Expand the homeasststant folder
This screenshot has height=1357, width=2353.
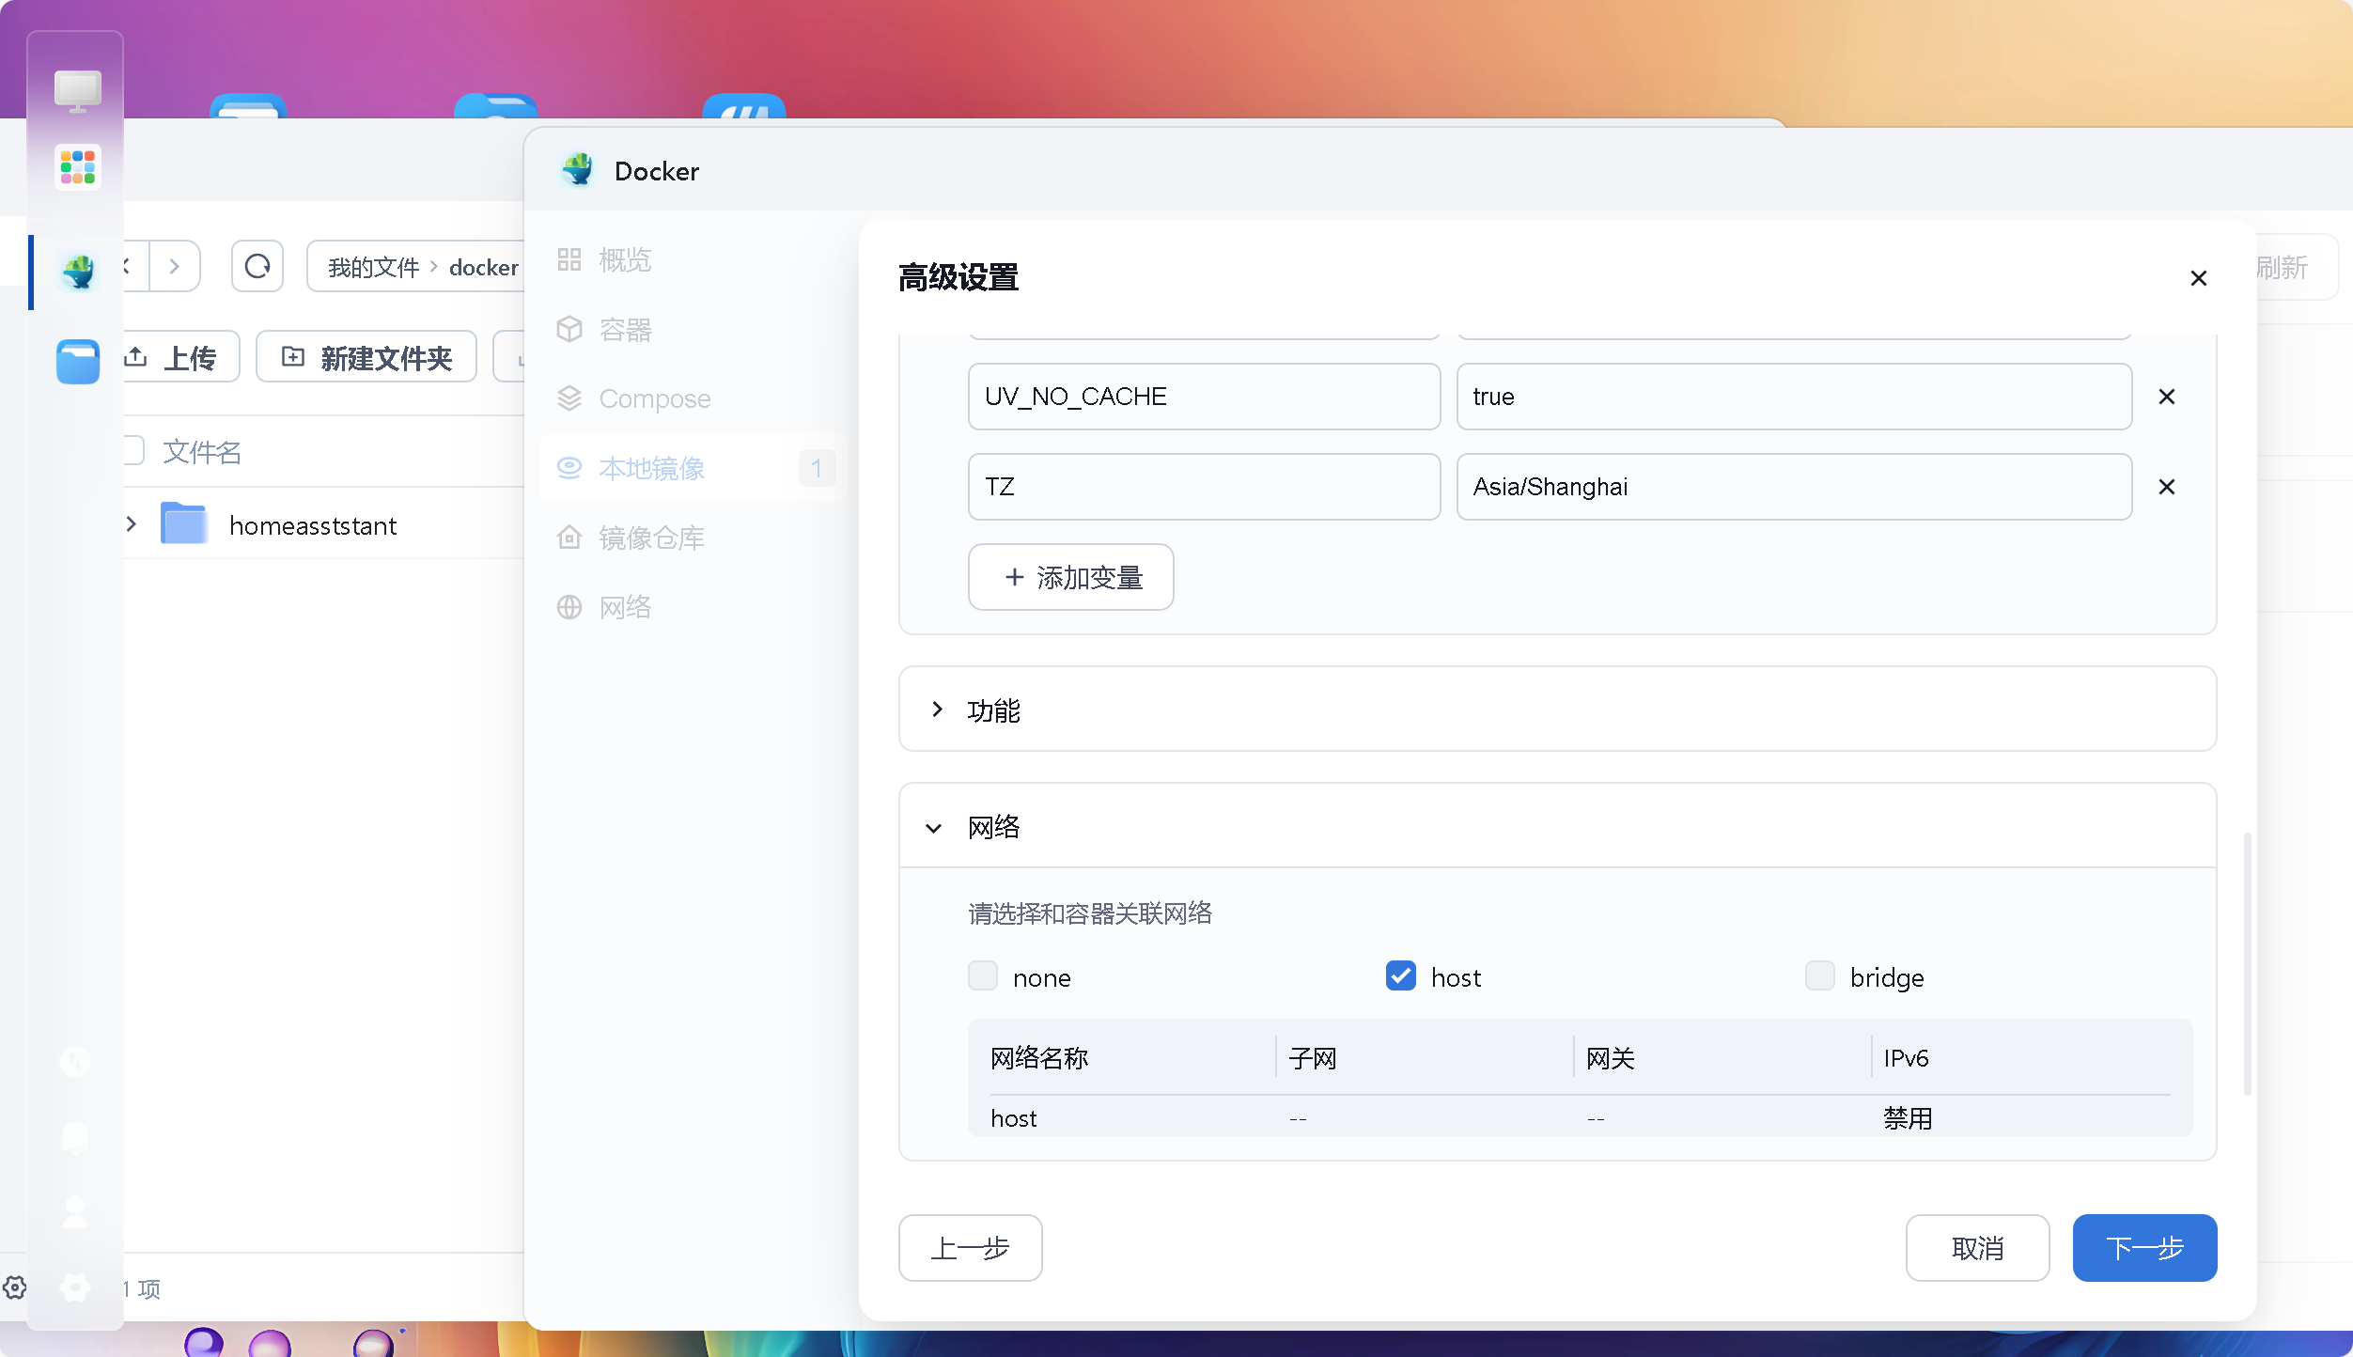(x=132, y=523)
